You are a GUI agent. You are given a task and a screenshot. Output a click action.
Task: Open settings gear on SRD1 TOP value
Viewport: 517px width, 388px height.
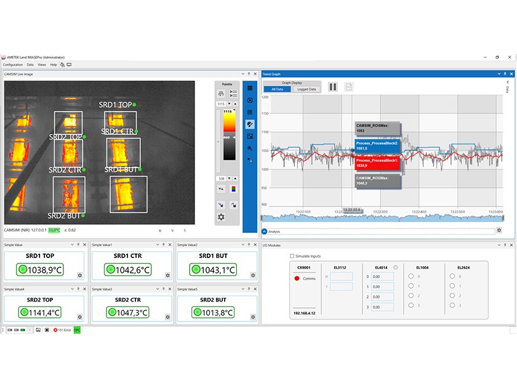point(80,275)
